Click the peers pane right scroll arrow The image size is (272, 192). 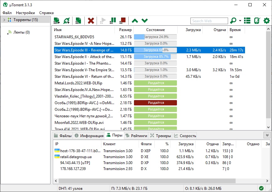pos(267,181)
